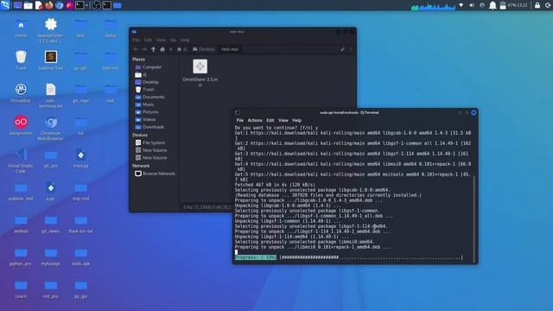
Task: Click the home toolbar button in the file manager
Action: coord(162,49)
